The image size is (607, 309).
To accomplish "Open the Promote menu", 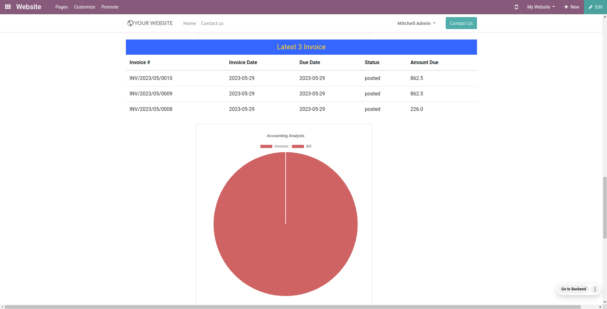I will (x=110, y=7).
